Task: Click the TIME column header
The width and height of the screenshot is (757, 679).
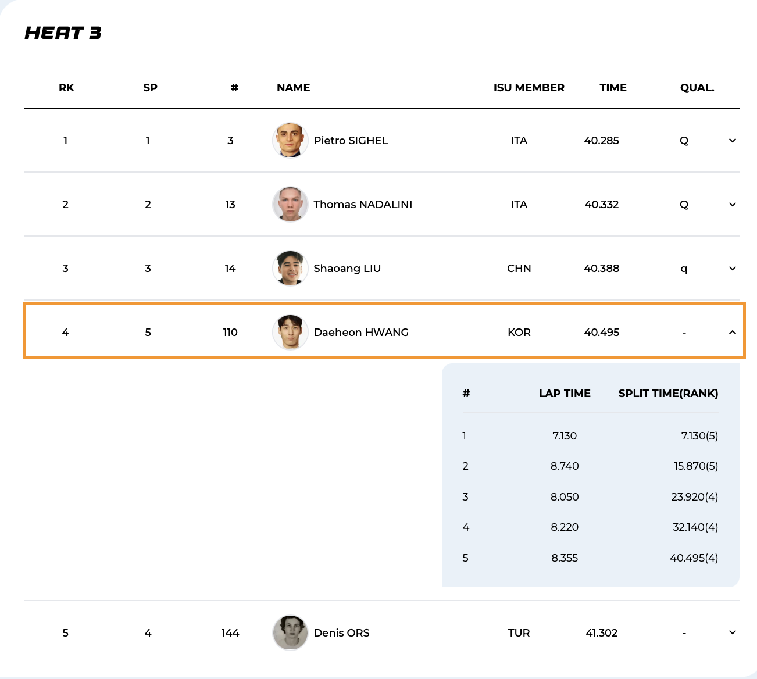Action: pos(613,88)
